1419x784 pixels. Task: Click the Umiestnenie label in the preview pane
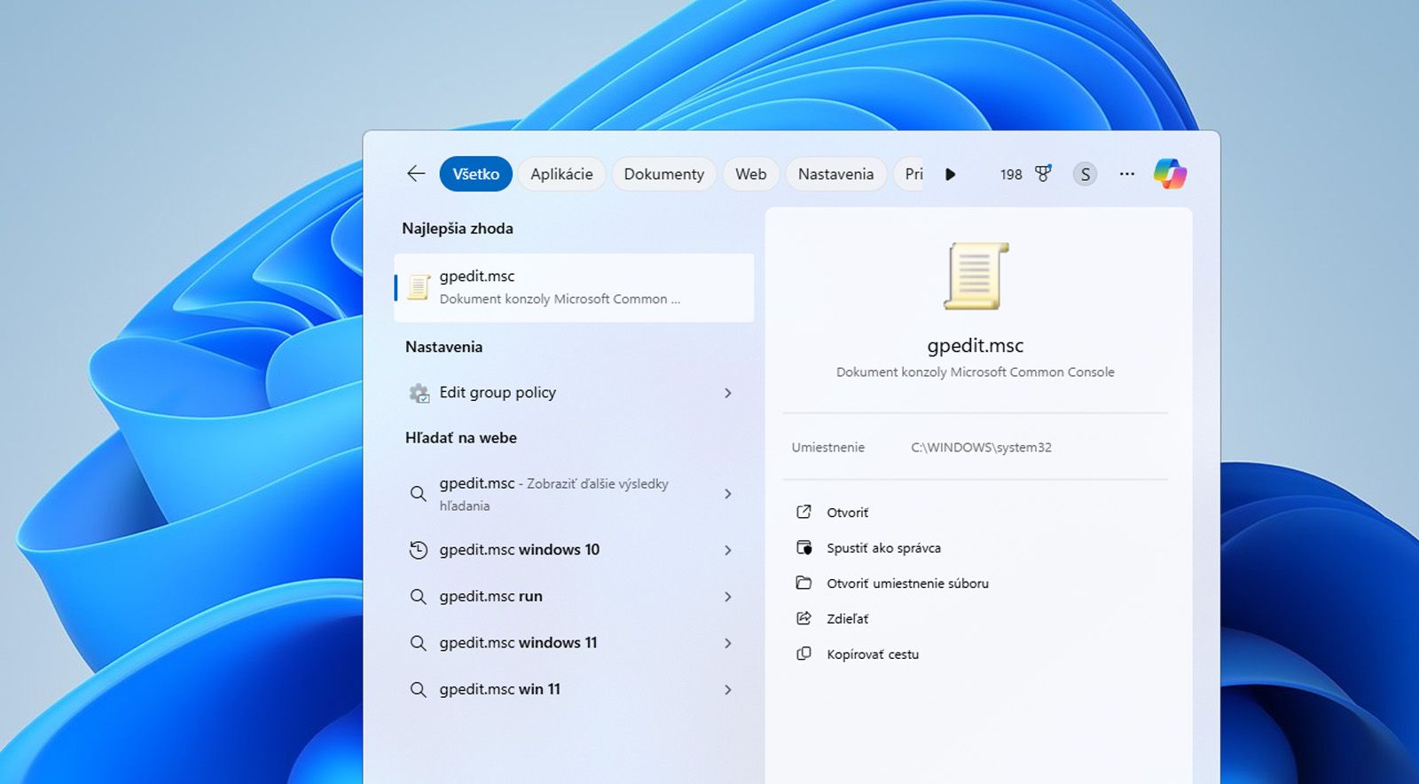tap(827, 447)
